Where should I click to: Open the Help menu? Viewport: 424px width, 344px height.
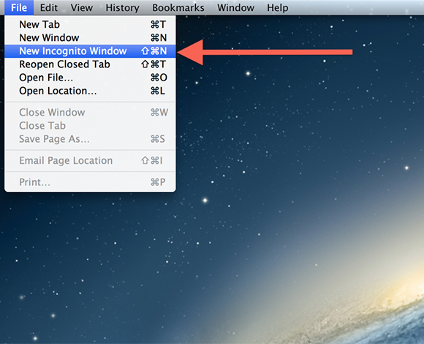point(278,7)
